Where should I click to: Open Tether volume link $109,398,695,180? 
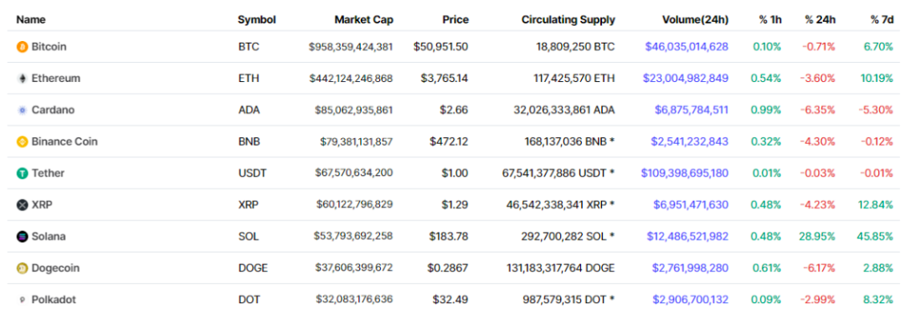click(684, 173)
